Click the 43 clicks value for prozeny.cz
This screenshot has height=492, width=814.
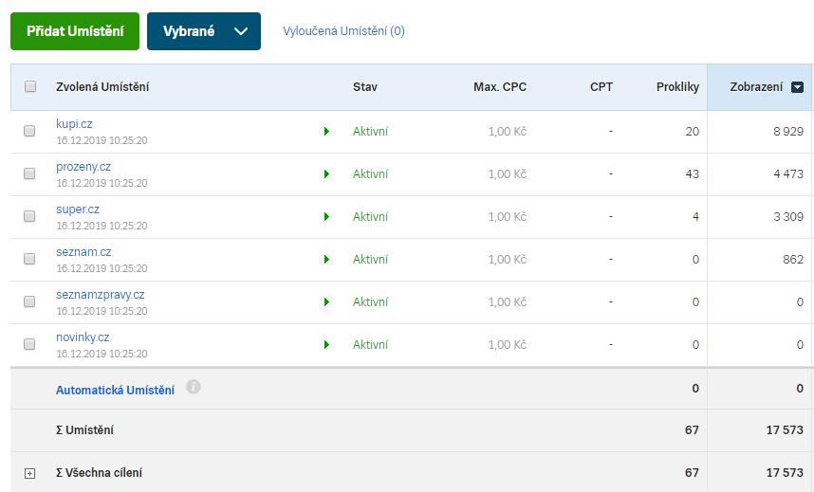692,173
